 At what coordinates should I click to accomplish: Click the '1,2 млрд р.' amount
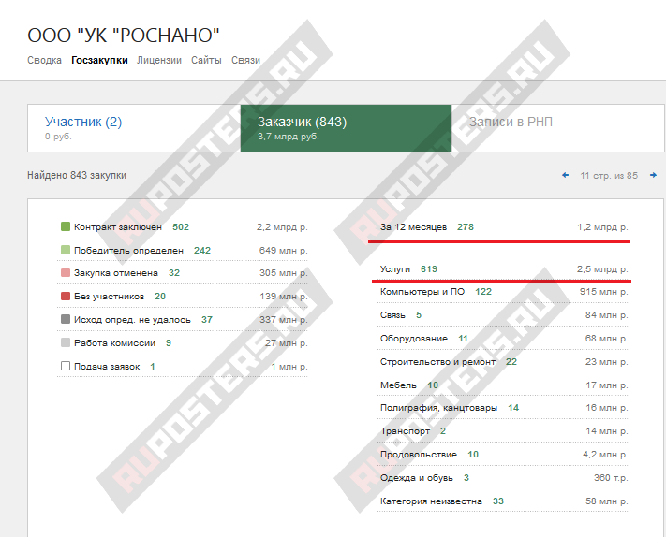602,227
